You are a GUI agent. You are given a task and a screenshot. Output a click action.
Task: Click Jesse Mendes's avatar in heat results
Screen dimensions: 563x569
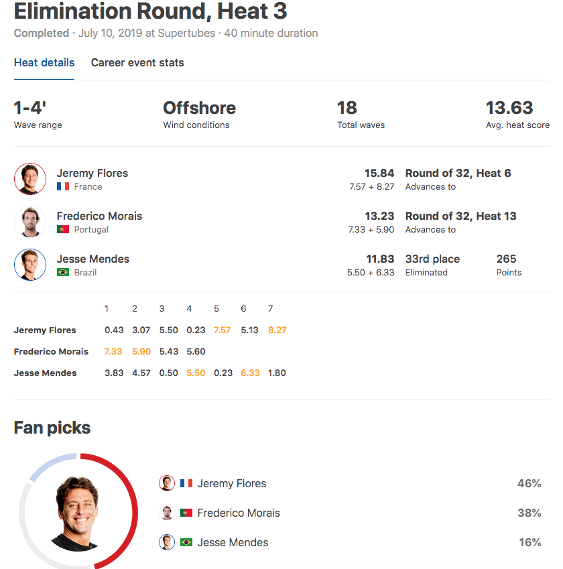tap(30, 265)
